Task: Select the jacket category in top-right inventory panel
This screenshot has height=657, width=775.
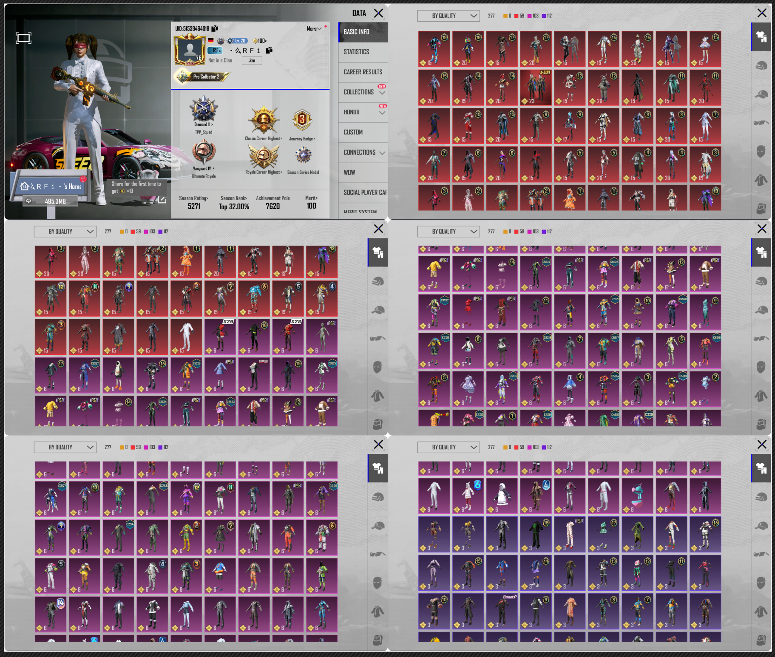Action: pyautogui.click(x=761, y=180)
